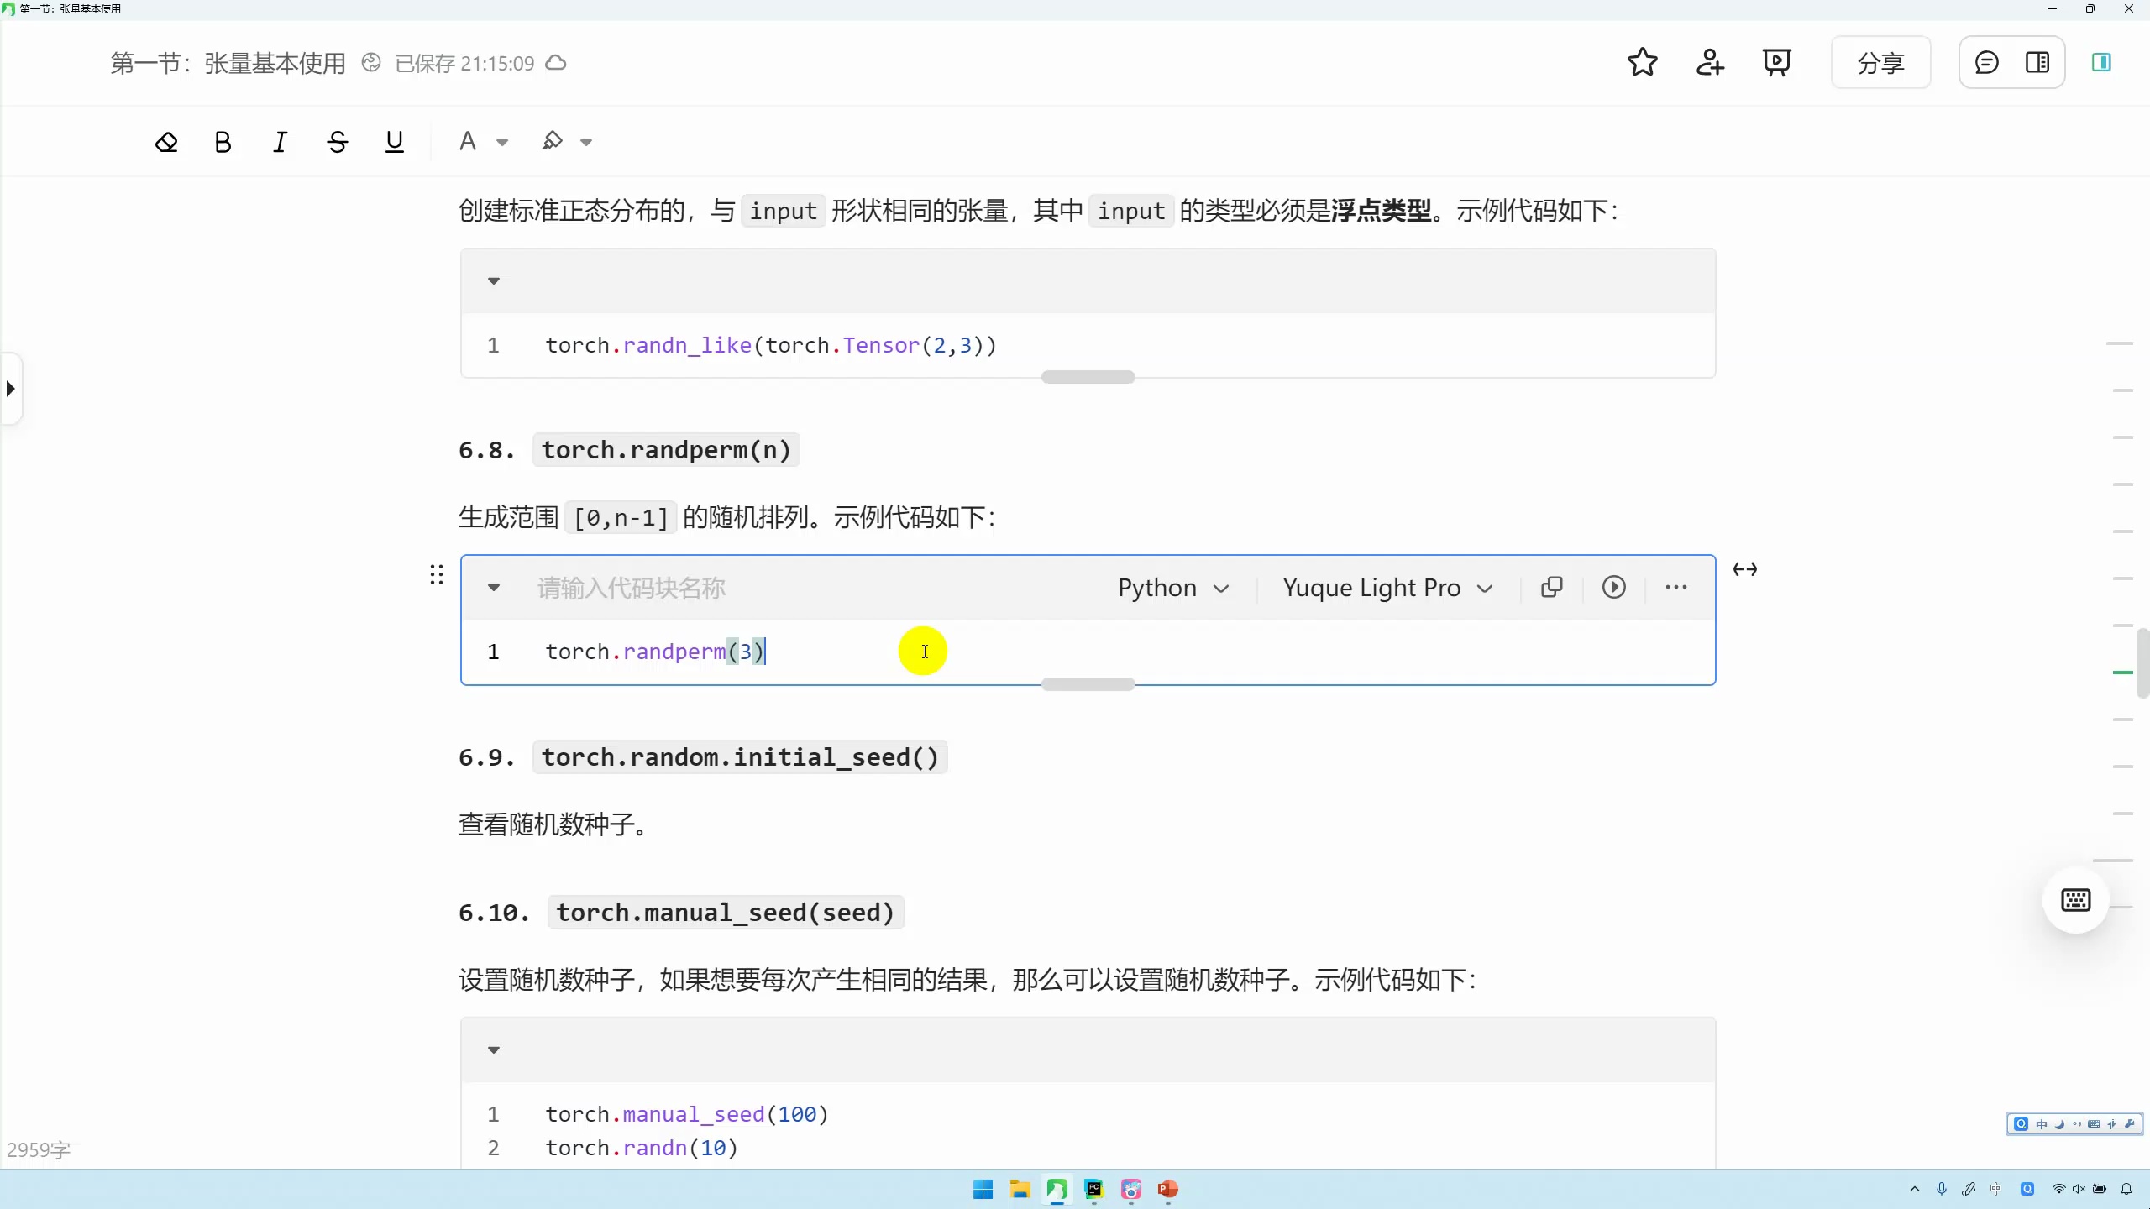The width and height of the screenshot is (2150, 1209).
Task: Toggle underline formatting
Action: tap(394, 141)
